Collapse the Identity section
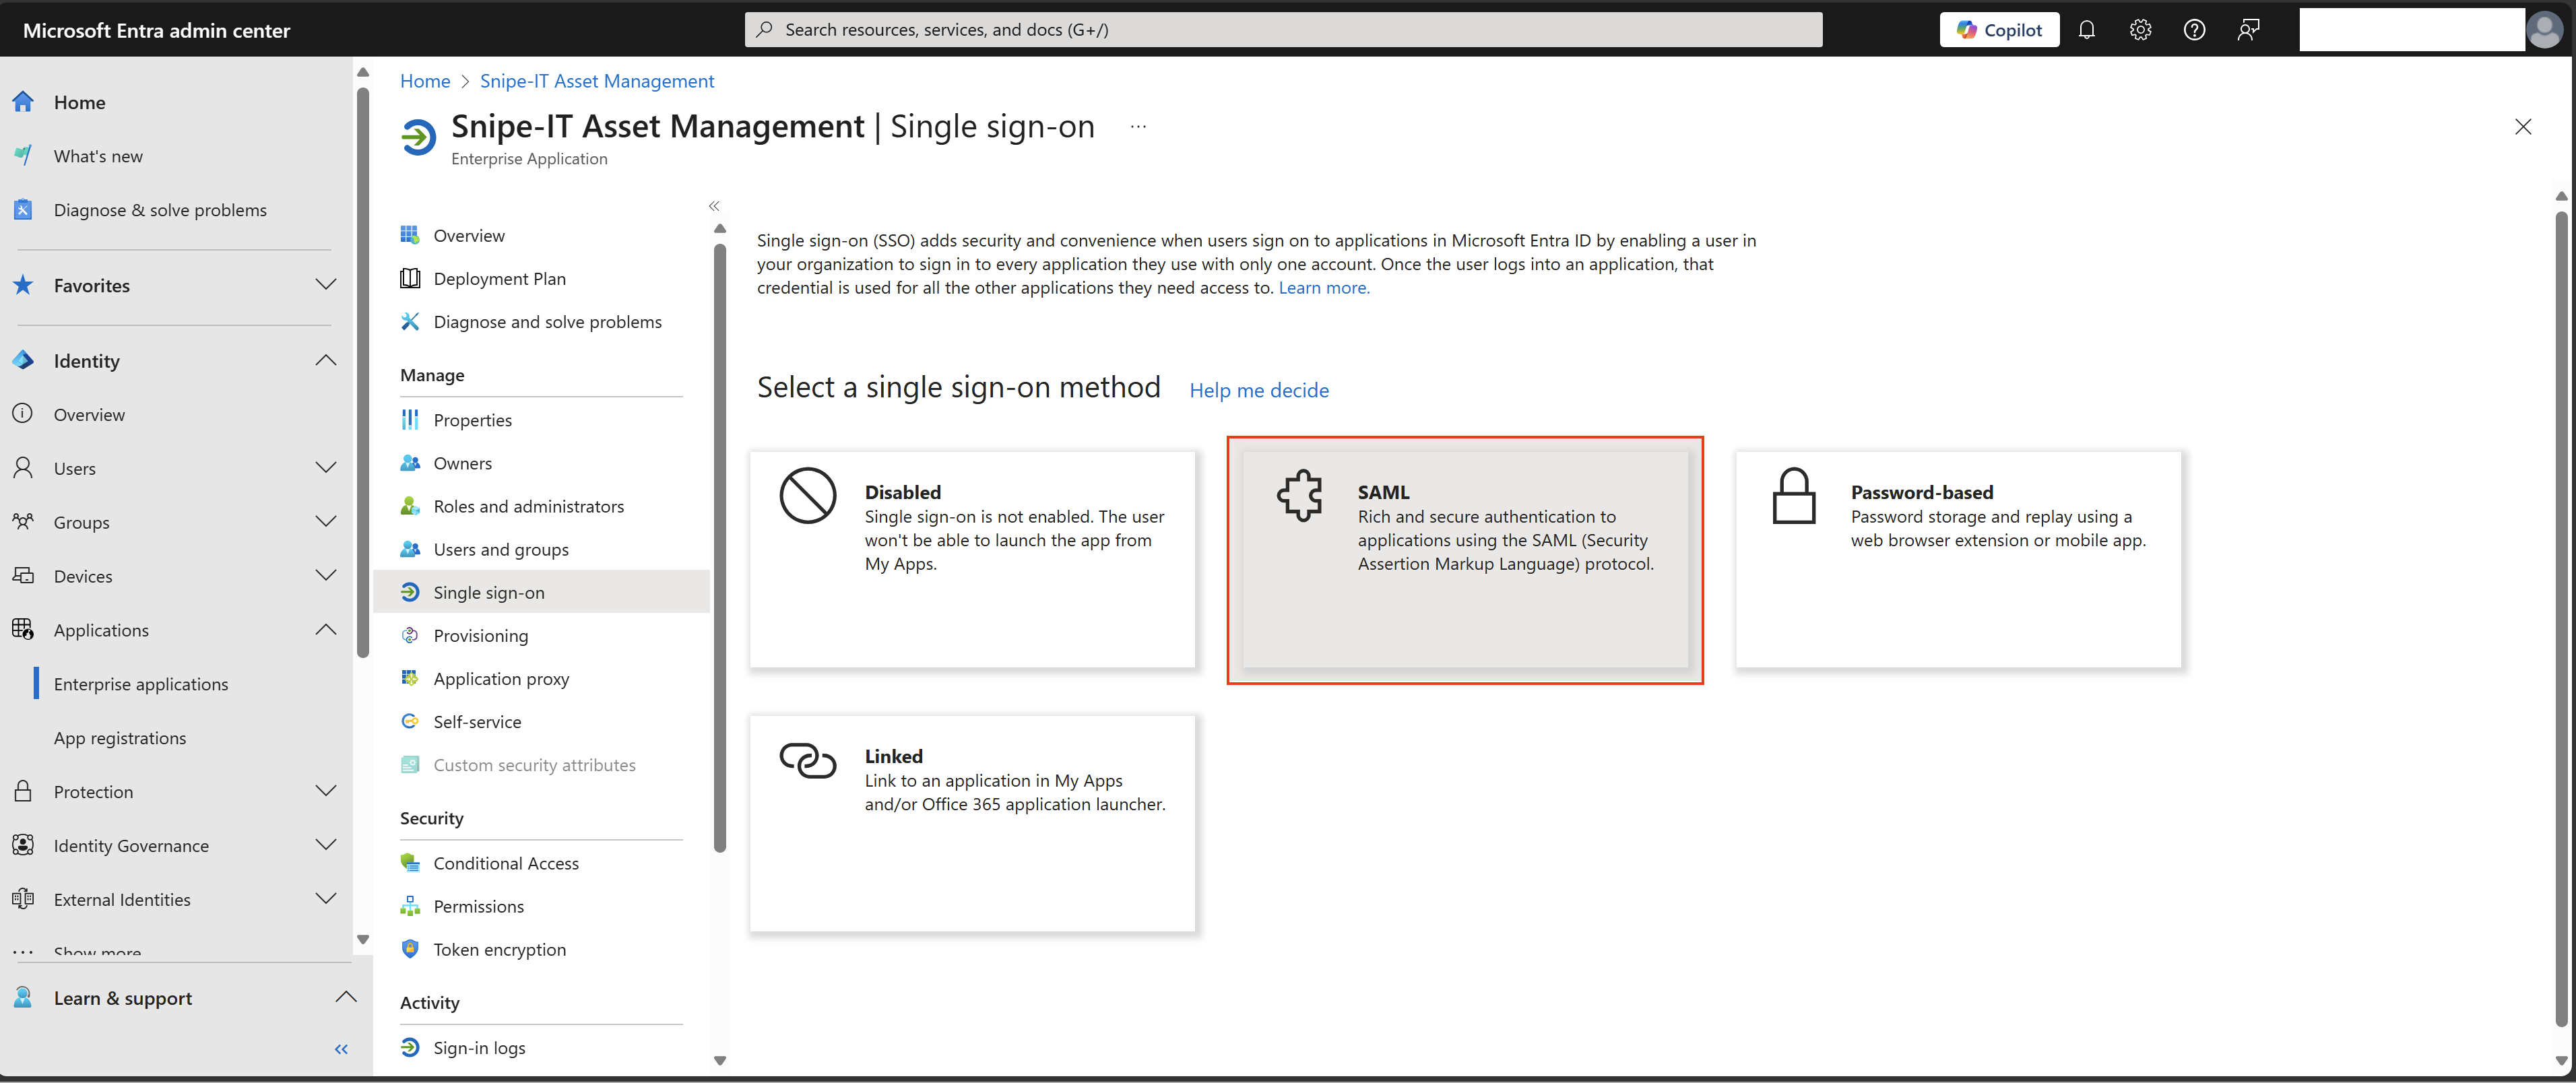 [x=325, y=360]
